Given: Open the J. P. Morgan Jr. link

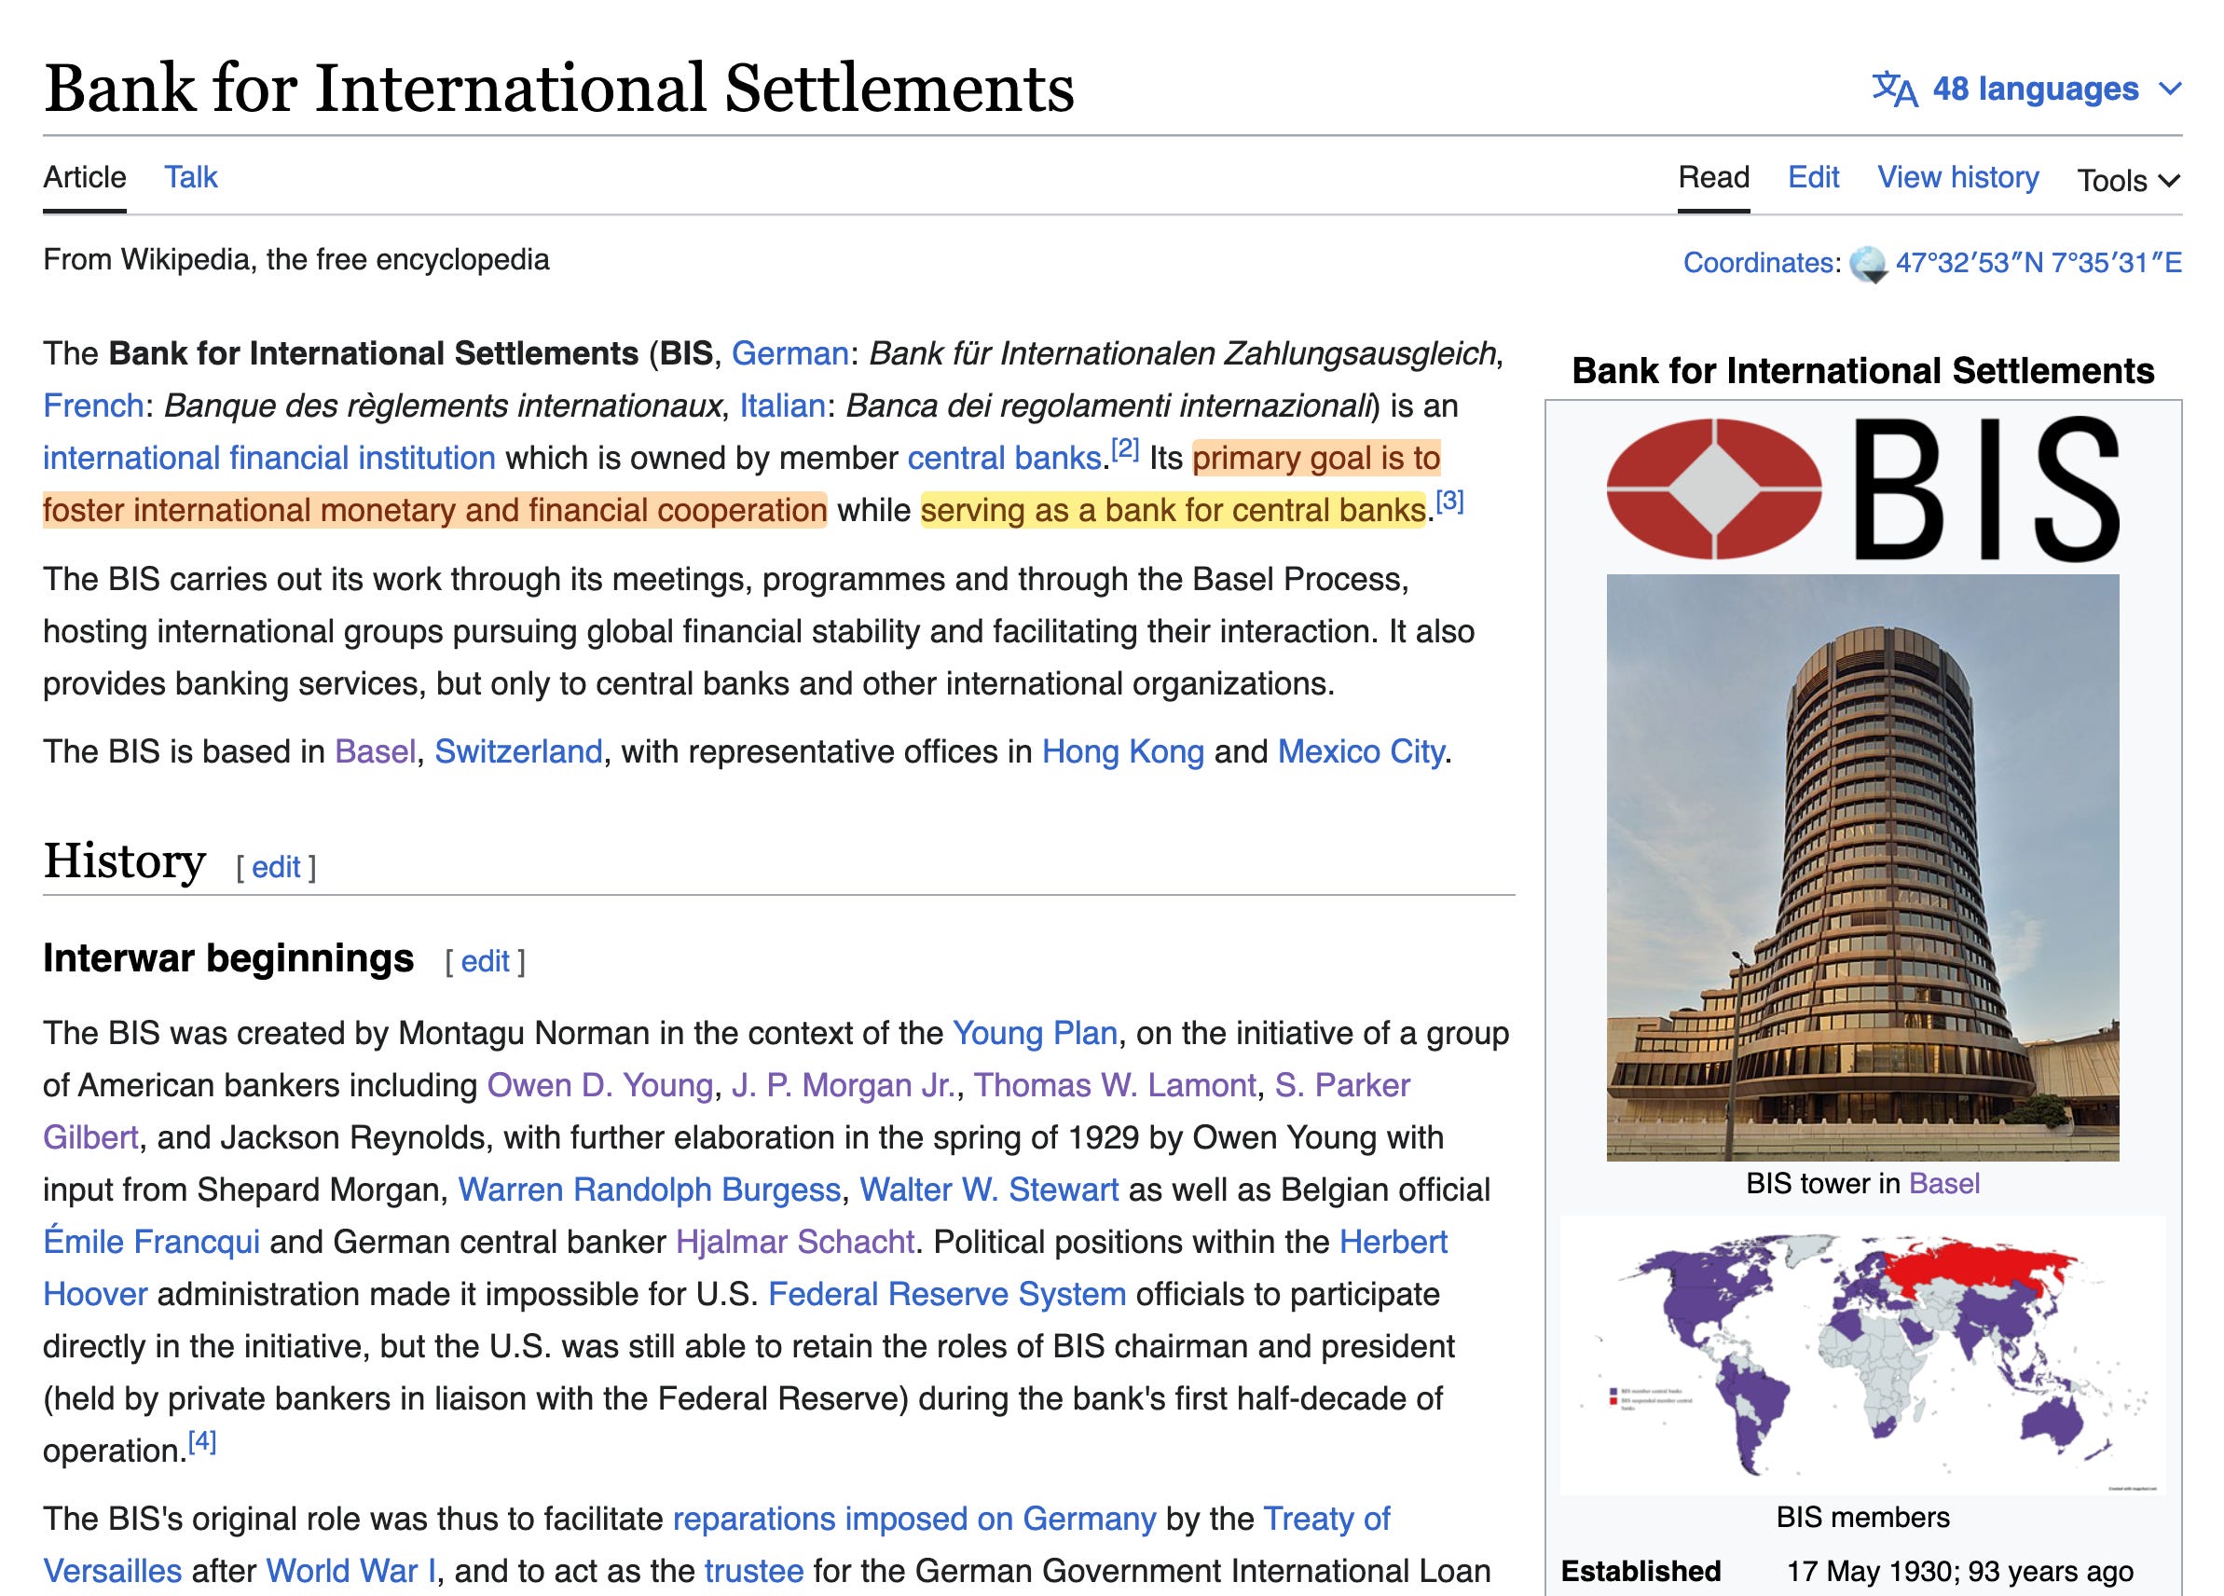Looking at the screenshot, I should click(843, 1085).
